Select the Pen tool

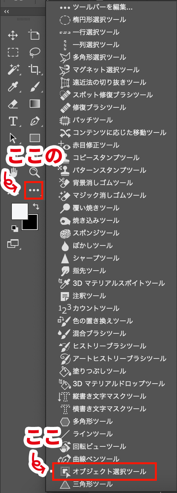coord(35,121)
